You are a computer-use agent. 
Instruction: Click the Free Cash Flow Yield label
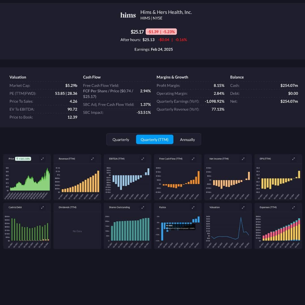pyautogui.click(x=101, y=85)
